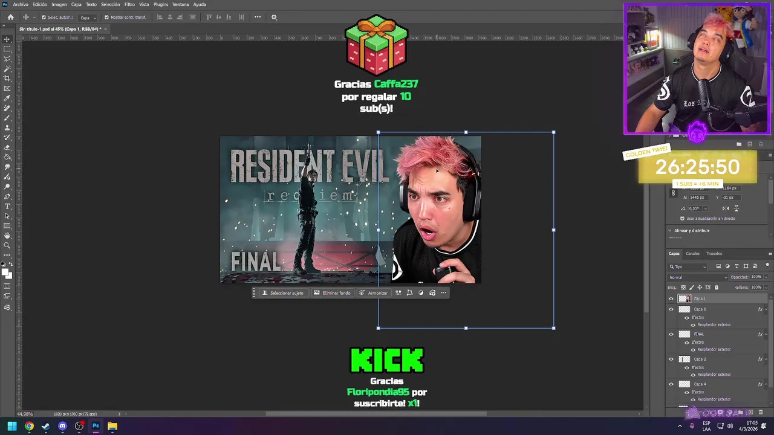Select the Lasso tool
The image size is (774, 435).
(x=7, y=59)
